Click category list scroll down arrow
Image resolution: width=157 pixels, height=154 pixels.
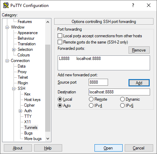(48, 138)
